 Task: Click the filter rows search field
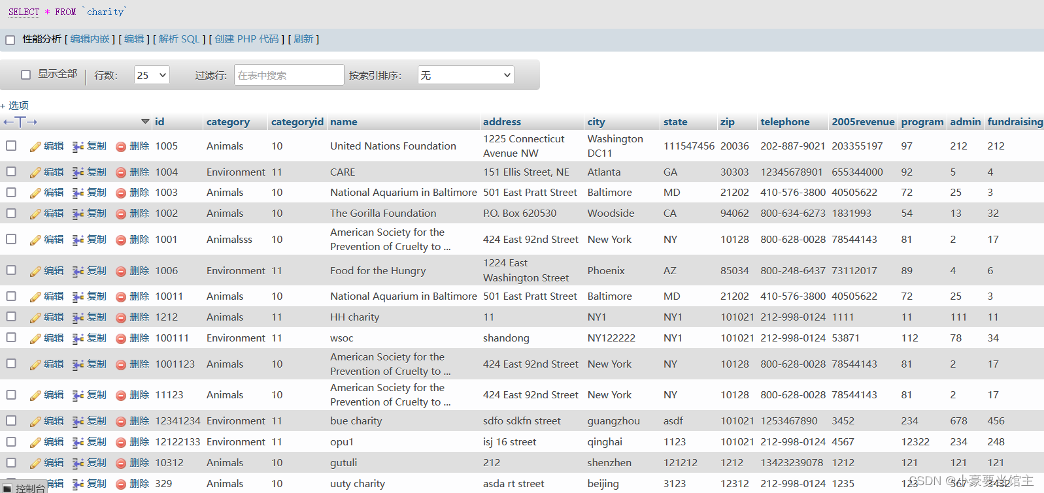(289, 75)
